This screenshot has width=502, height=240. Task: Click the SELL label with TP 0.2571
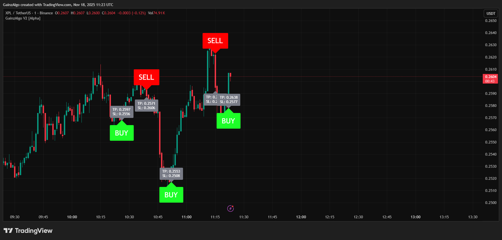click(x=146, y=77)
